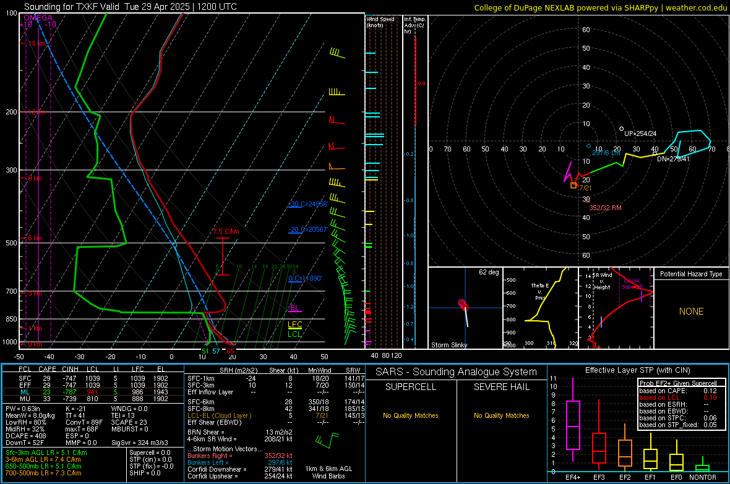Click the green 1km & 6km wind barb icon
This screenshot has width=730, height=484.
[327, 439]
